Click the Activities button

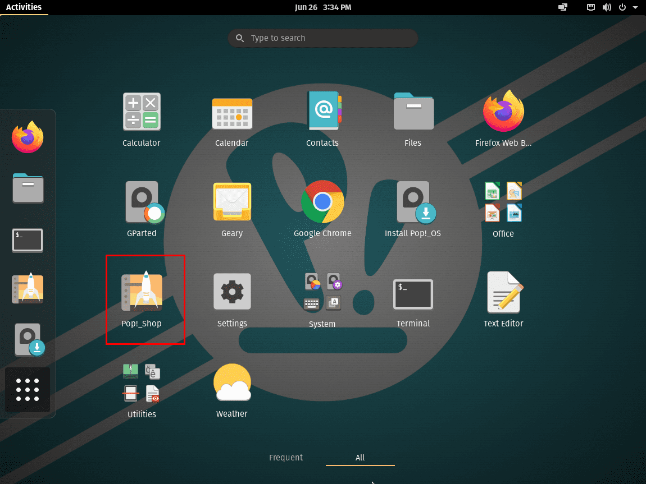pos(24,7)
